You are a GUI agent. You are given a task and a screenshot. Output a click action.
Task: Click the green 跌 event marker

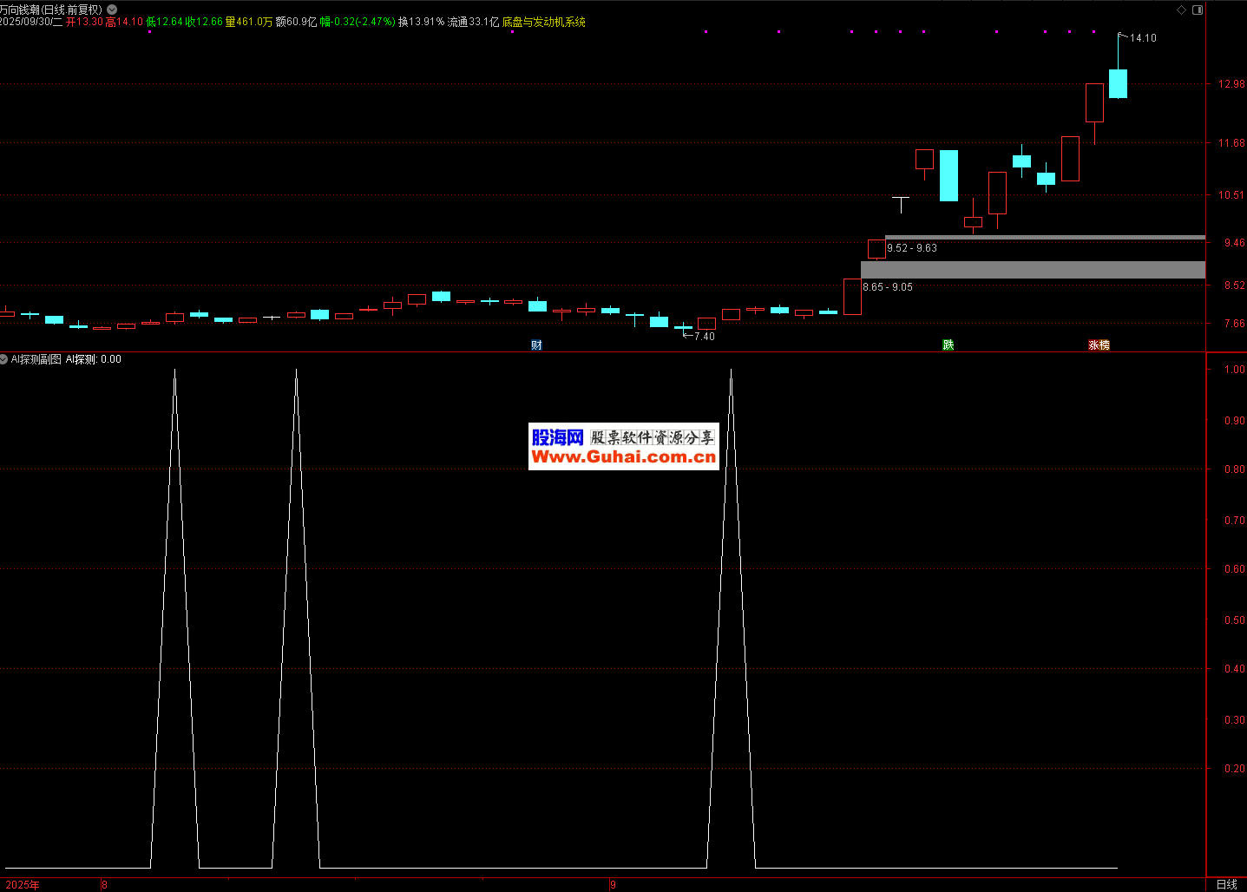[948, 345]
